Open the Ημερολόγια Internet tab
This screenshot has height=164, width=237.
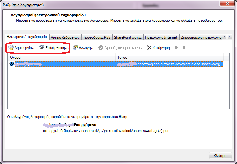[x=161, y=37]
